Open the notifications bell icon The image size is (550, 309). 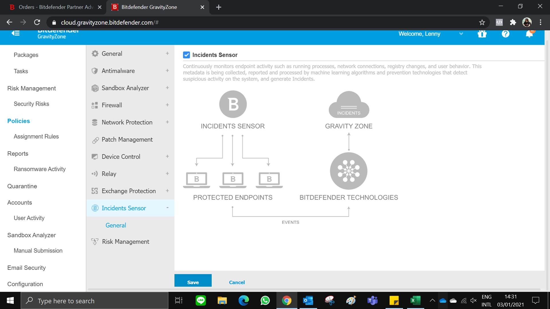(x=529, y=34)
